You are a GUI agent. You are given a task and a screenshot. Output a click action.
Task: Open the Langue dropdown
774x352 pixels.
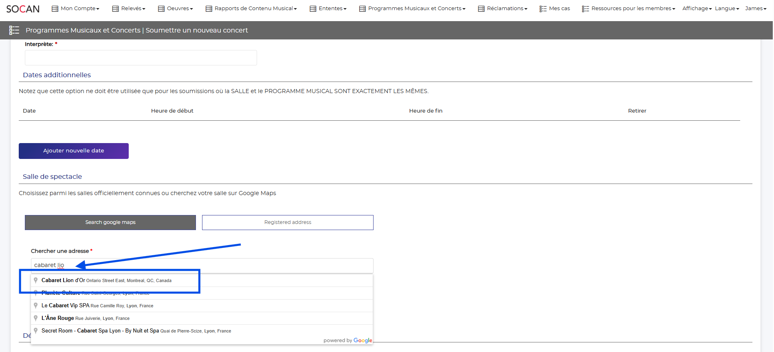[x=727, y=9]
